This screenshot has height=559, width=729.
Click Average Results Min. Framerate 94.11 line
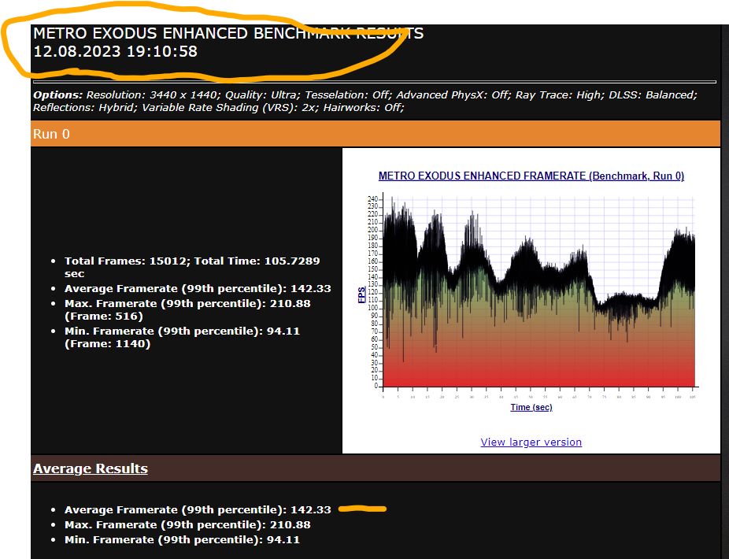click(182, 539)
